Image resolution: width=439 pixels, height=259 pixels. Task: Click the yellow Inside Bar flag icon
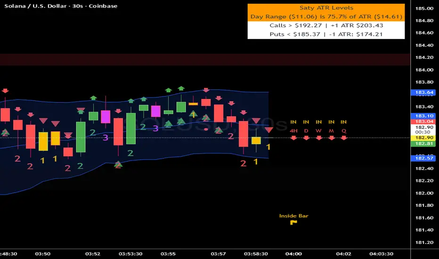(293, 223)
